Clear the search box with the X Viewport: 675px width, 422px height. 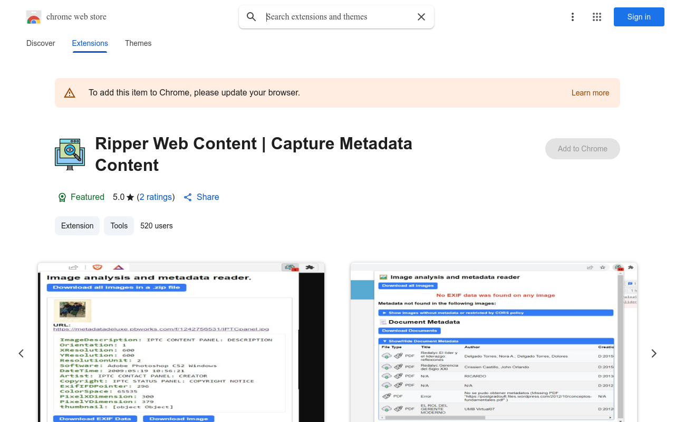click(x=421, y=17)
